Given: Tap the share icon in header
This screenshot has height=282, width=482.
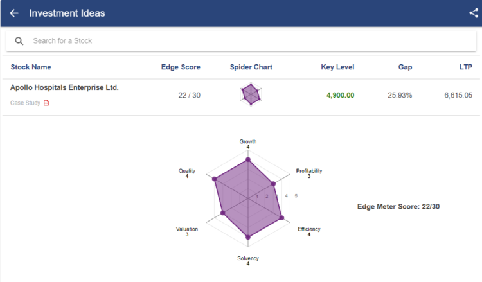Looking at the screenshot, I should (x=474, y=13).
